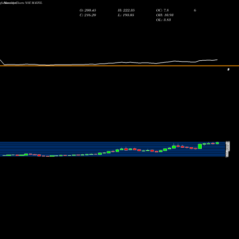This screenshot has height=239, width=239.
Task: Click the OL: 3.83 reading
Action: click(163, 20)
